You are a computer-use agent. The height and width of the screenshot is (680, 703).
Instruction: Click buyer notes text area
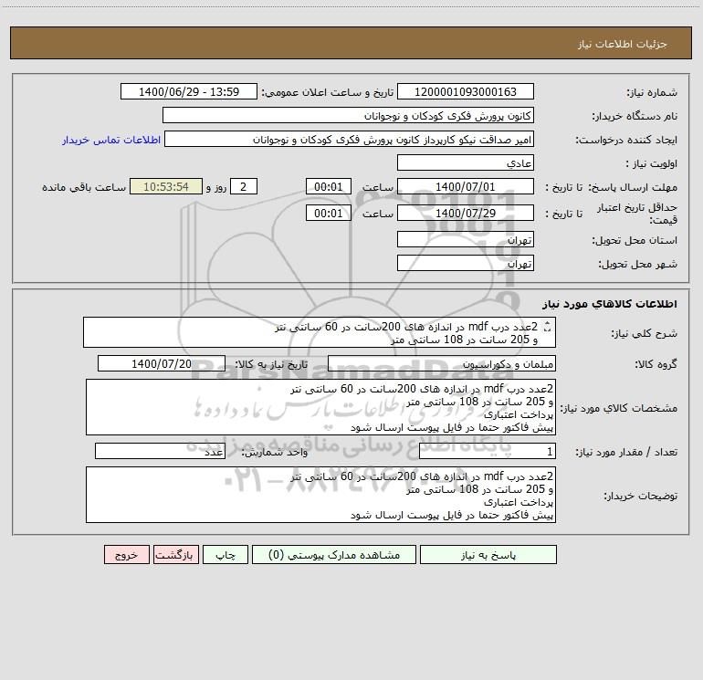[x=320, y=495]
